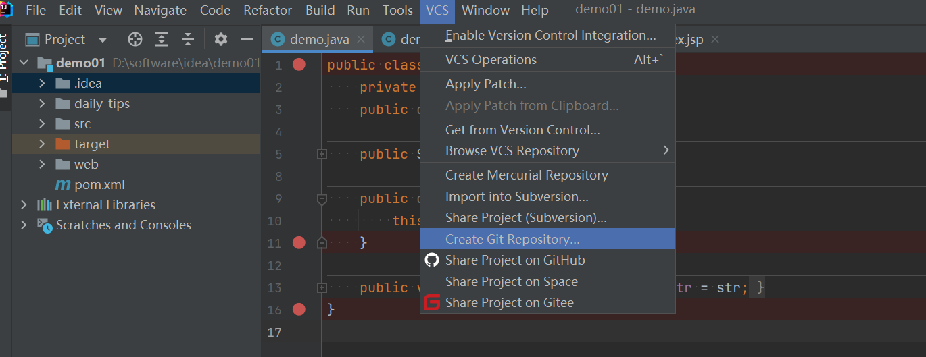Toggle breakpoint on line 1
The height and width of the screenshot is (357, 926).
tap(299, 65)
